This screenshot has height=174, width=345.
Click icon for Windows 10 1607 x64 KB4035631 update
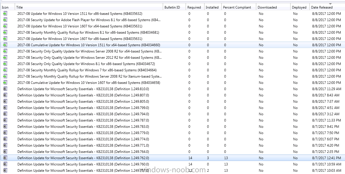point(5,26)
